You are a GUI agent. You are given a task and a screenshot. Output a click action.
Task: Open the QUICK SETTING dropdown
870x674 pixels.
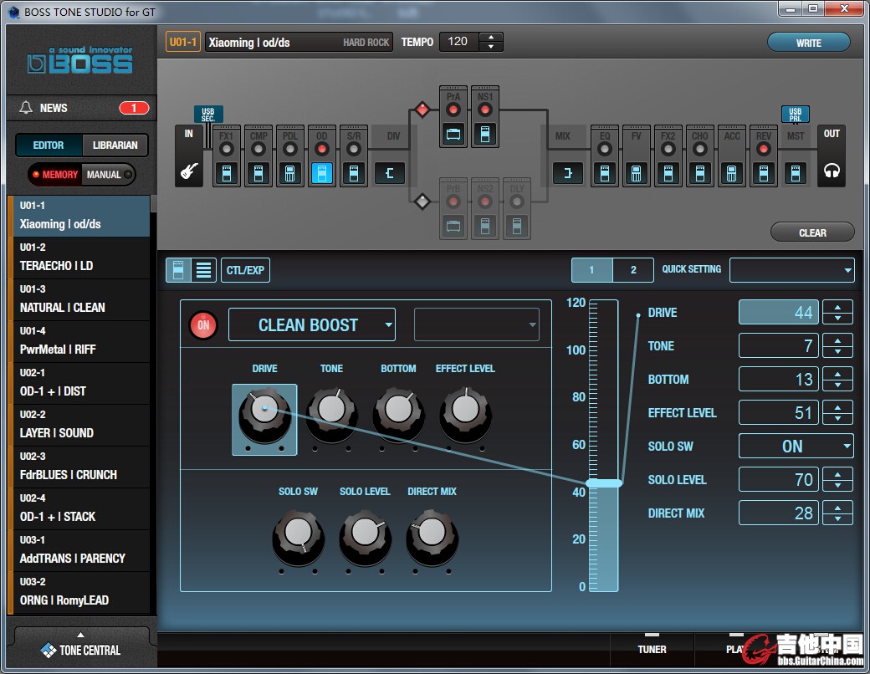point(791,270)
